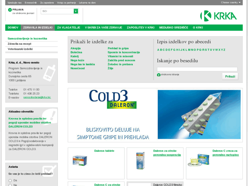Click the green plus icon by strokovno iskanje

[159, 75]
